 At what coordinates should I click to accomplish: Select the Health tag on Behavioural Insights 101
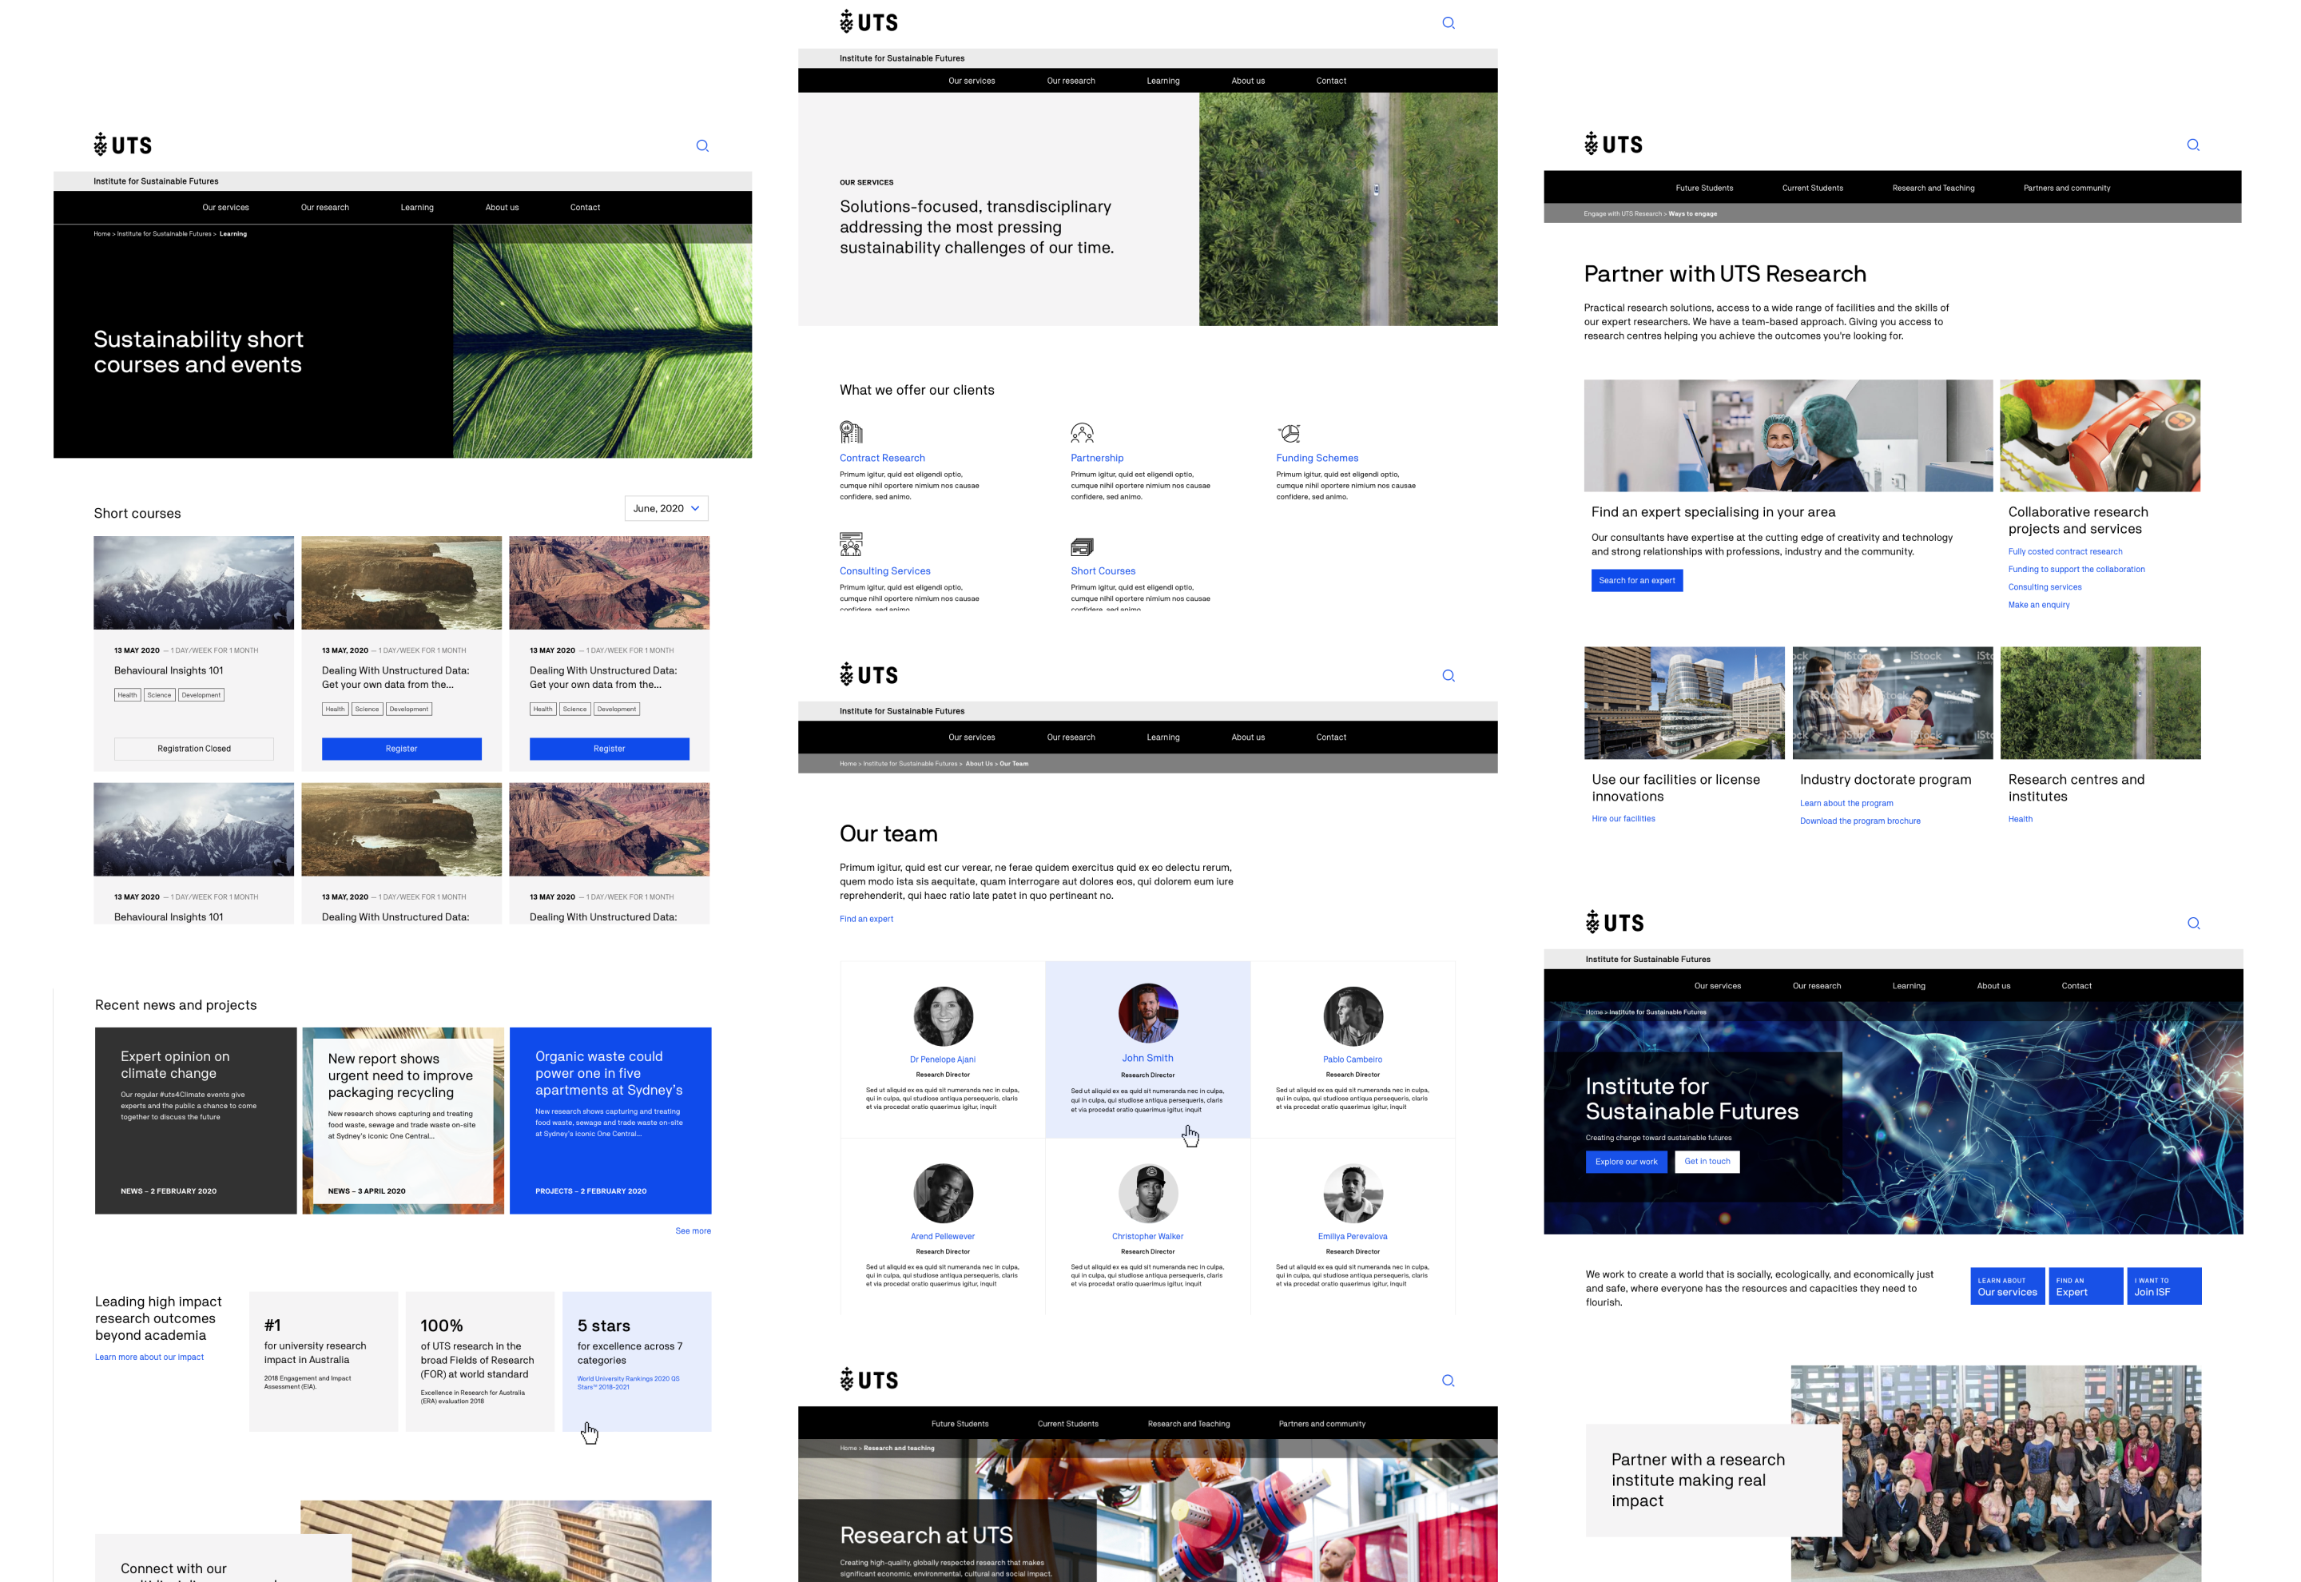coord(128,695)
